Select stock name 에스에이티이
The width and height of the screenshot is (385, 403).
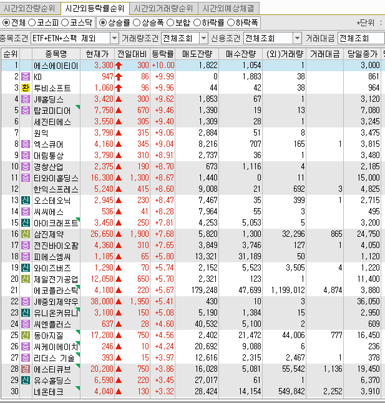[56, 66]
